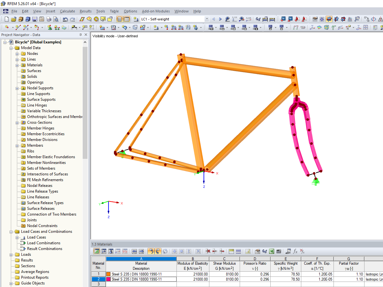Select Printout Reports in the navigator
Viewport: 383px width, 287px height.
click(35, 277)
